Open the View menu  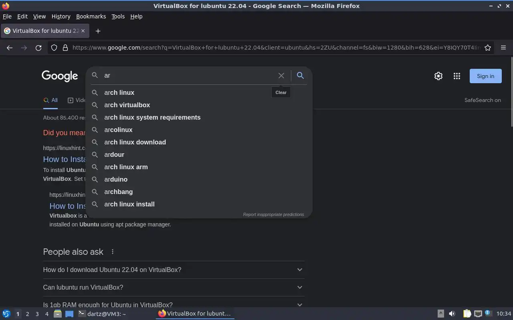click(39, 16)
